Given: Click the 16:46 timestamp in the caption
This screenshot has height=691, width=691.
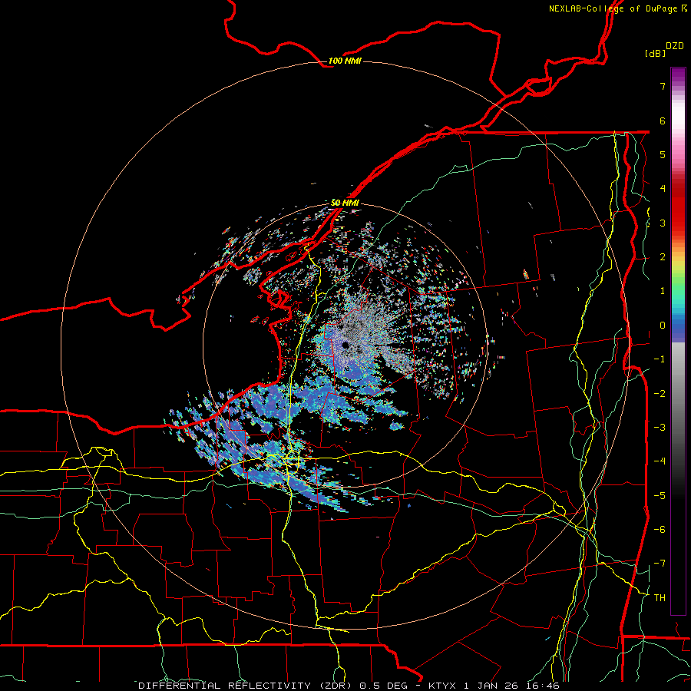Looking at the screenshot, I should 544,686.
